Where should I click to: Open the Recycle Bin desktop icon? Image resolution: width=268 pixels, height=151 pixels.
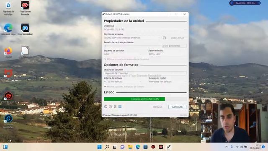8,8
